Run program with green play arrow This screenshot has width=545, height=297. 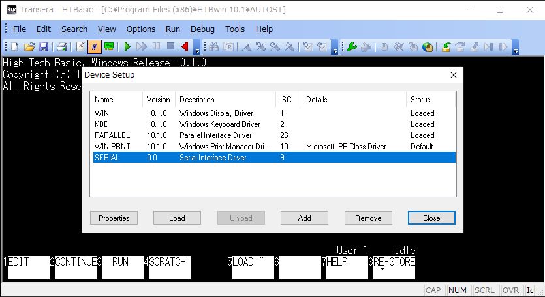pyautogui.click(x=127, y=46)
